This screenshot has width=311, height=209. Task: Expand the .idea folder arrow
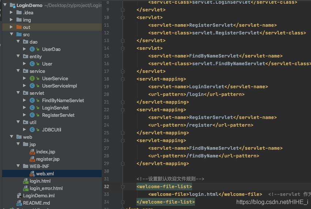pyautogui.click(x=11, y=12)
